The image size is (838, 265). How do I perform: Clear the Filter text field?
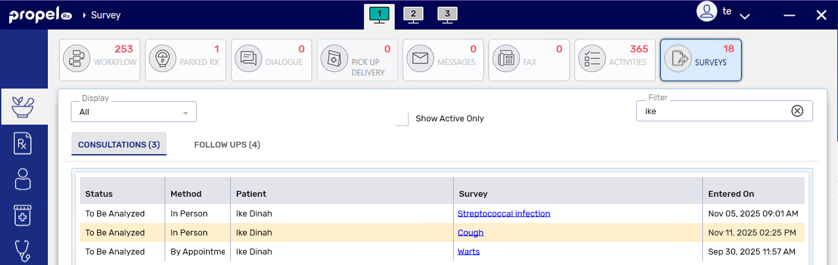point(797,111)
